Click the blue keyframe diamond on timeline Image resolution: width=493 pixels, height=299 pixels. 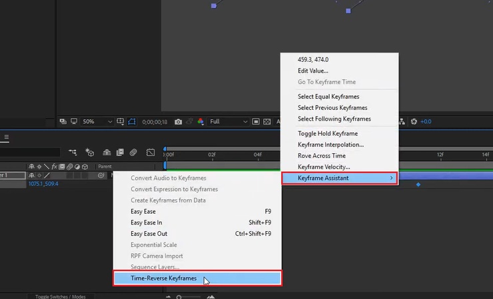(418, 184)
